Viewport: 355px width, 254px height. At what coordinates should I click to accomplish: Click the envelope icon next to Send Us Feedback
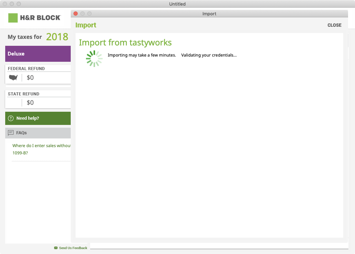pos(56,248)
